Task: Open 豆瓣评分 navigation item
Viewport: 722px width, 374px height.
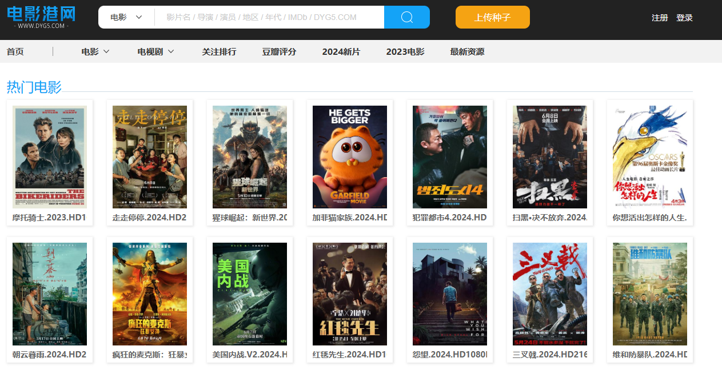Action: [x=280, y=52]
